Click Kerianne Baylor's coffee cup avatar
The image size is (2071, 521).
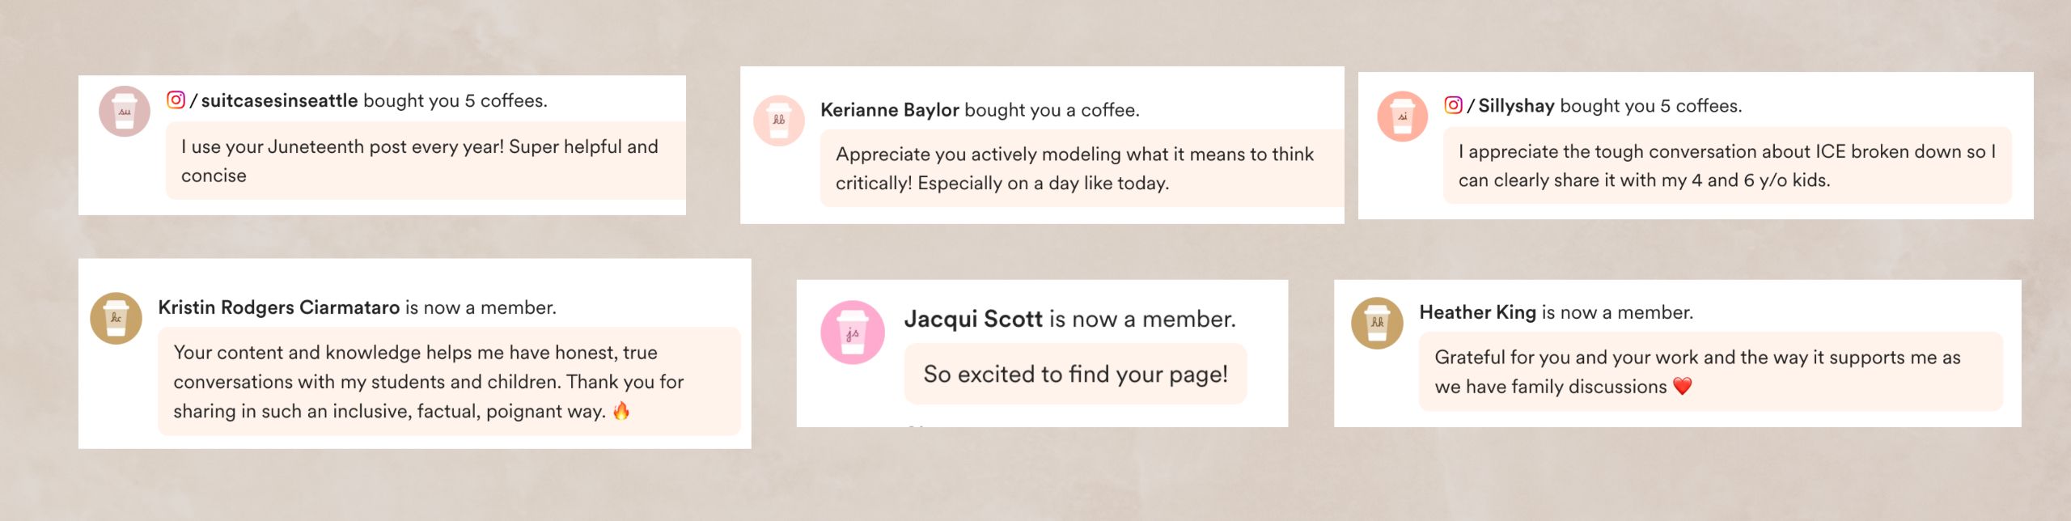pyautogui.click(x=778, y=121)
